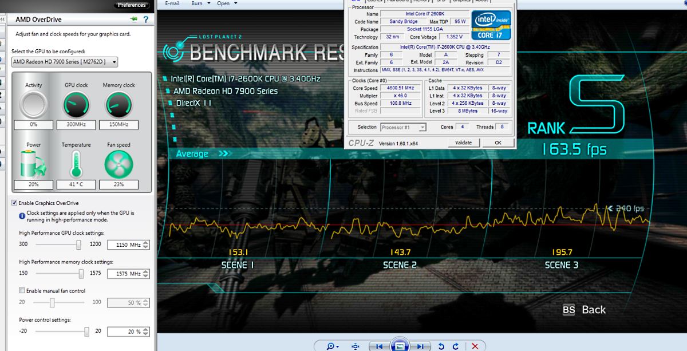Click the memory clock MHz stepper arrows
Screen dimensions: 687x351
coord(146,274)
